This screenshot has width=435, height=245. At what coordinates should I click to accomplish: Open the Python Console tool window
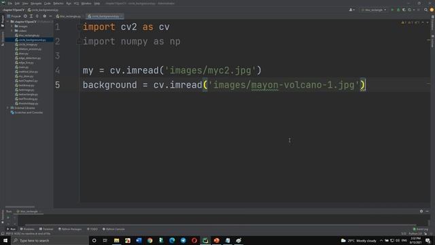point(114,229)
